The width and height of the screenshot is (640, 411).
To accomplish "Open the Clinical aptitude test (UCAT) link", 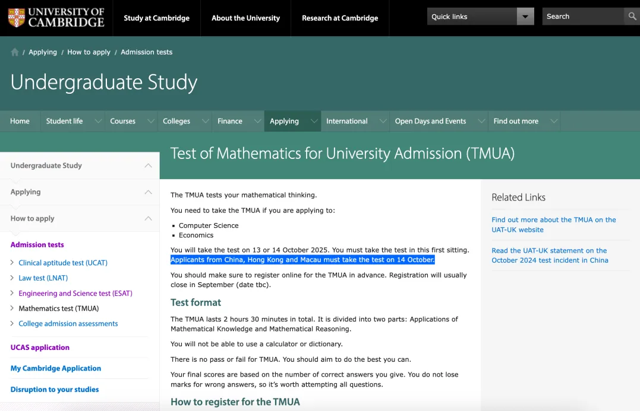I will click(63, 263).
